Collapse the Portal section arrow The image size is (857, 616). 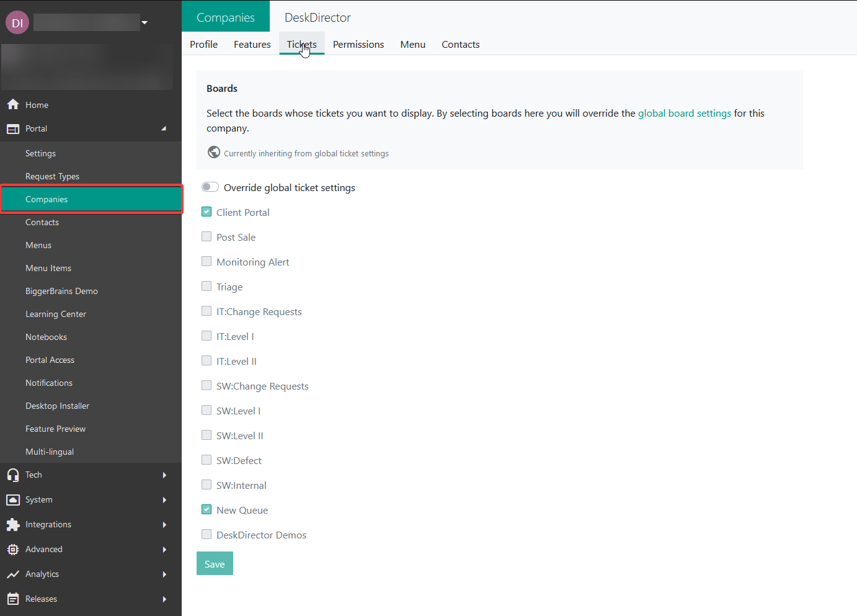(164, 128)
